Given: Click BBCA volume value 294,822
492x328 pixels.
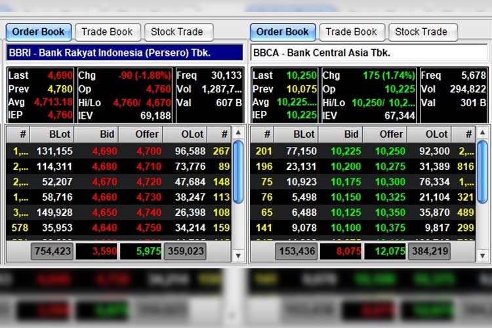Looking at the screenshot, I should click(x=468, y=89).
